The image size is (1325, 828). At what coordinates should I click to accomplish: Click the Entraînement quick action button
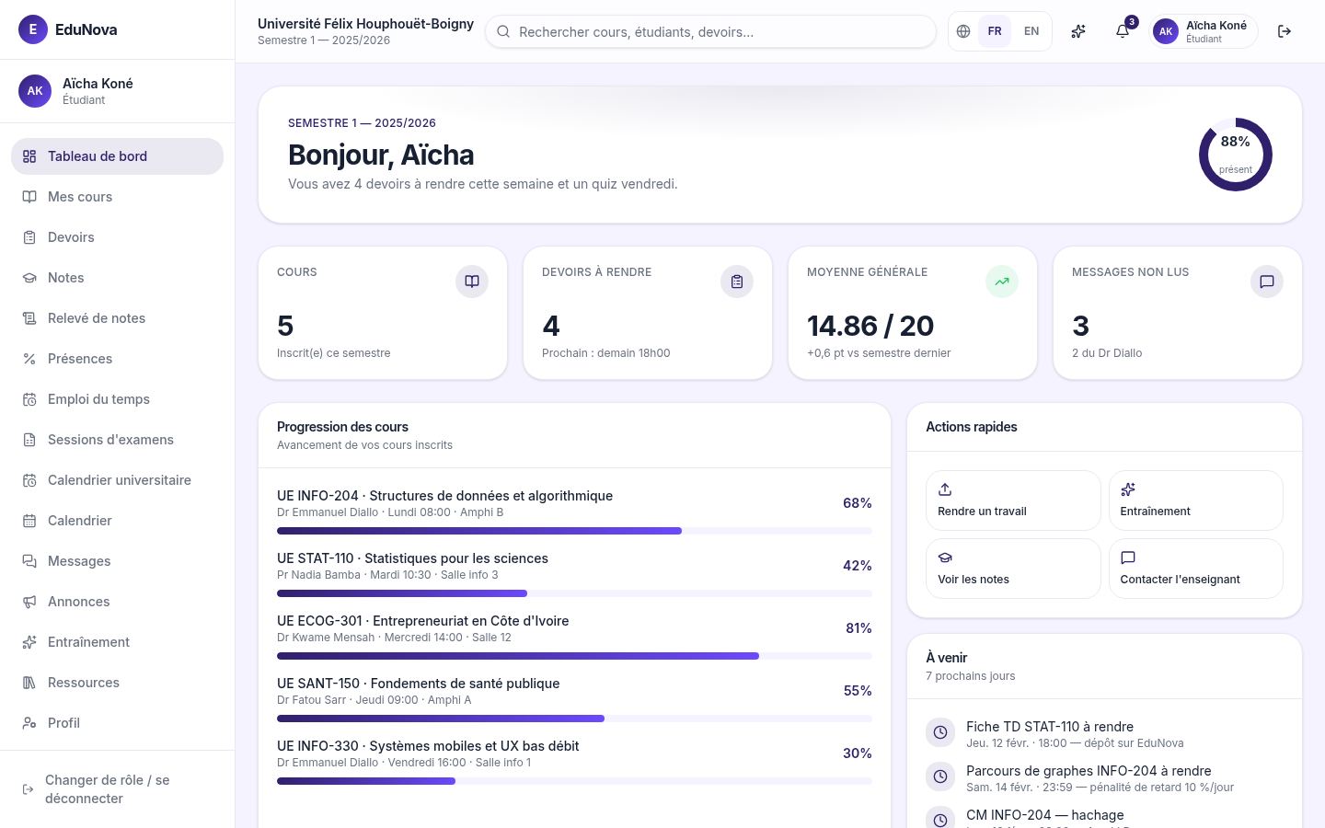point(1195,500)
